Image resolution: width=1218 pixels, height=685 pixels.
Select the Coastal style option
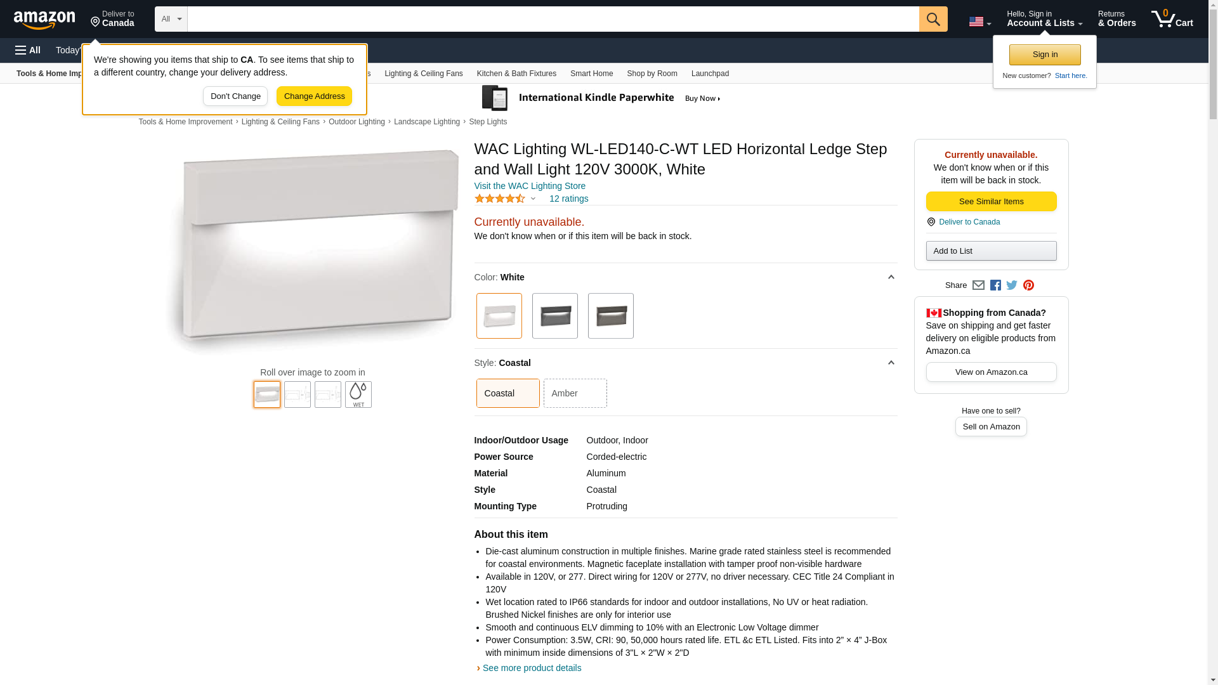click(507, 393)
